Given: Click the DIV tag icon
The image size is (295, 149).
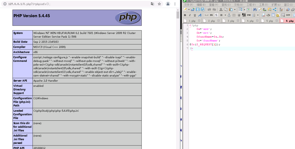Looking at the screenshot, I should [x=288, y=15].
